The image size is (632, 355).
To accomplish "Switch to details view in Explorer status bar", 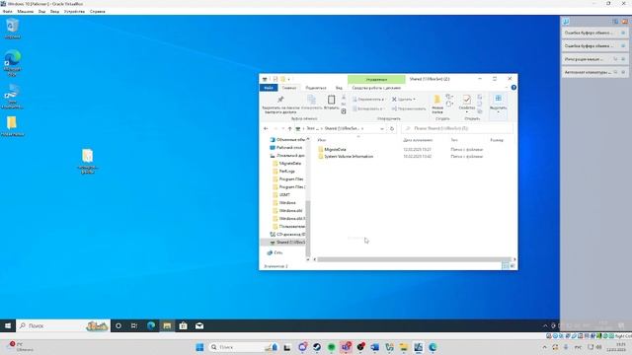I will (505, 266).
